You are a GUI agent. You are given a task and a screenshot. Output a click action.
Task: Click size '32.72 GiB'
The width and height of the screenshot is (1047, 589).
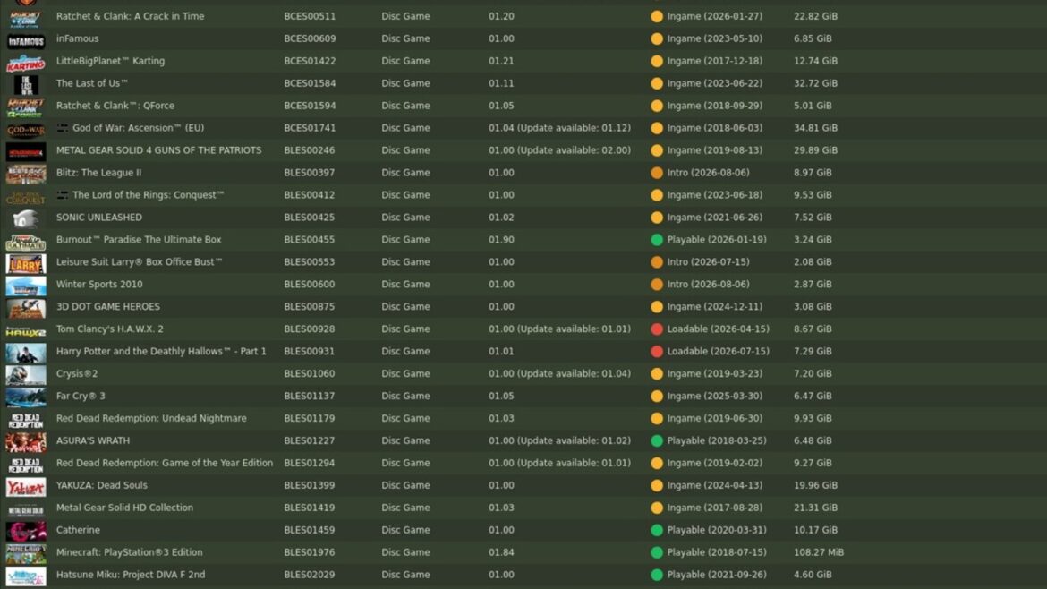[815, 83]
